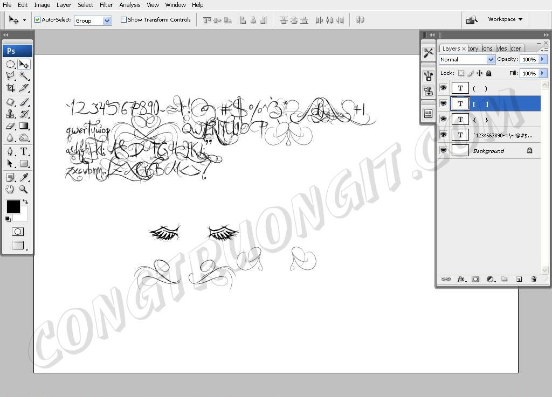Image resolution: width=552 pixels, height=397 pixels.
Task: Open the Workspace button menu
Action: click(505, 19)
